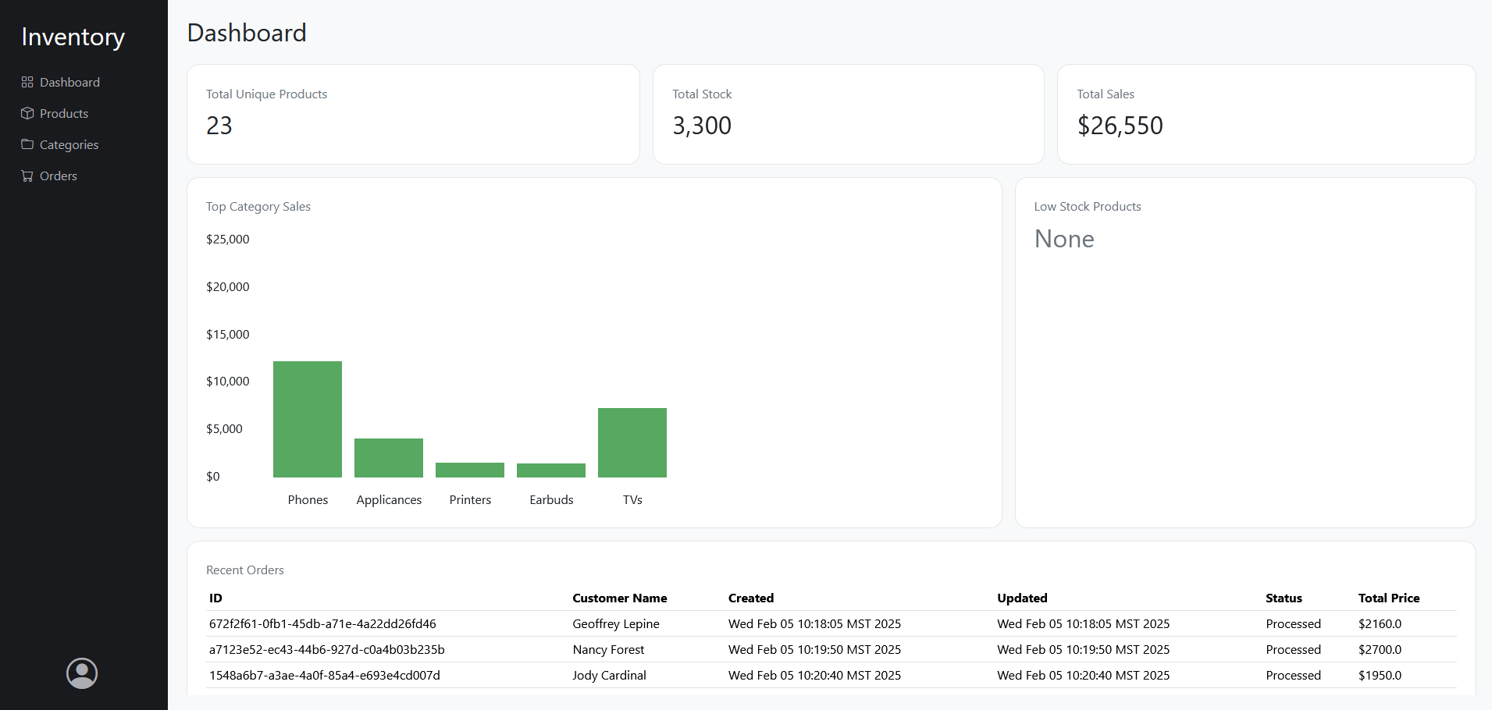Click the Earbuds bar in chart
This screenshot has height=710, width=1492.
(x=551, y=470)
